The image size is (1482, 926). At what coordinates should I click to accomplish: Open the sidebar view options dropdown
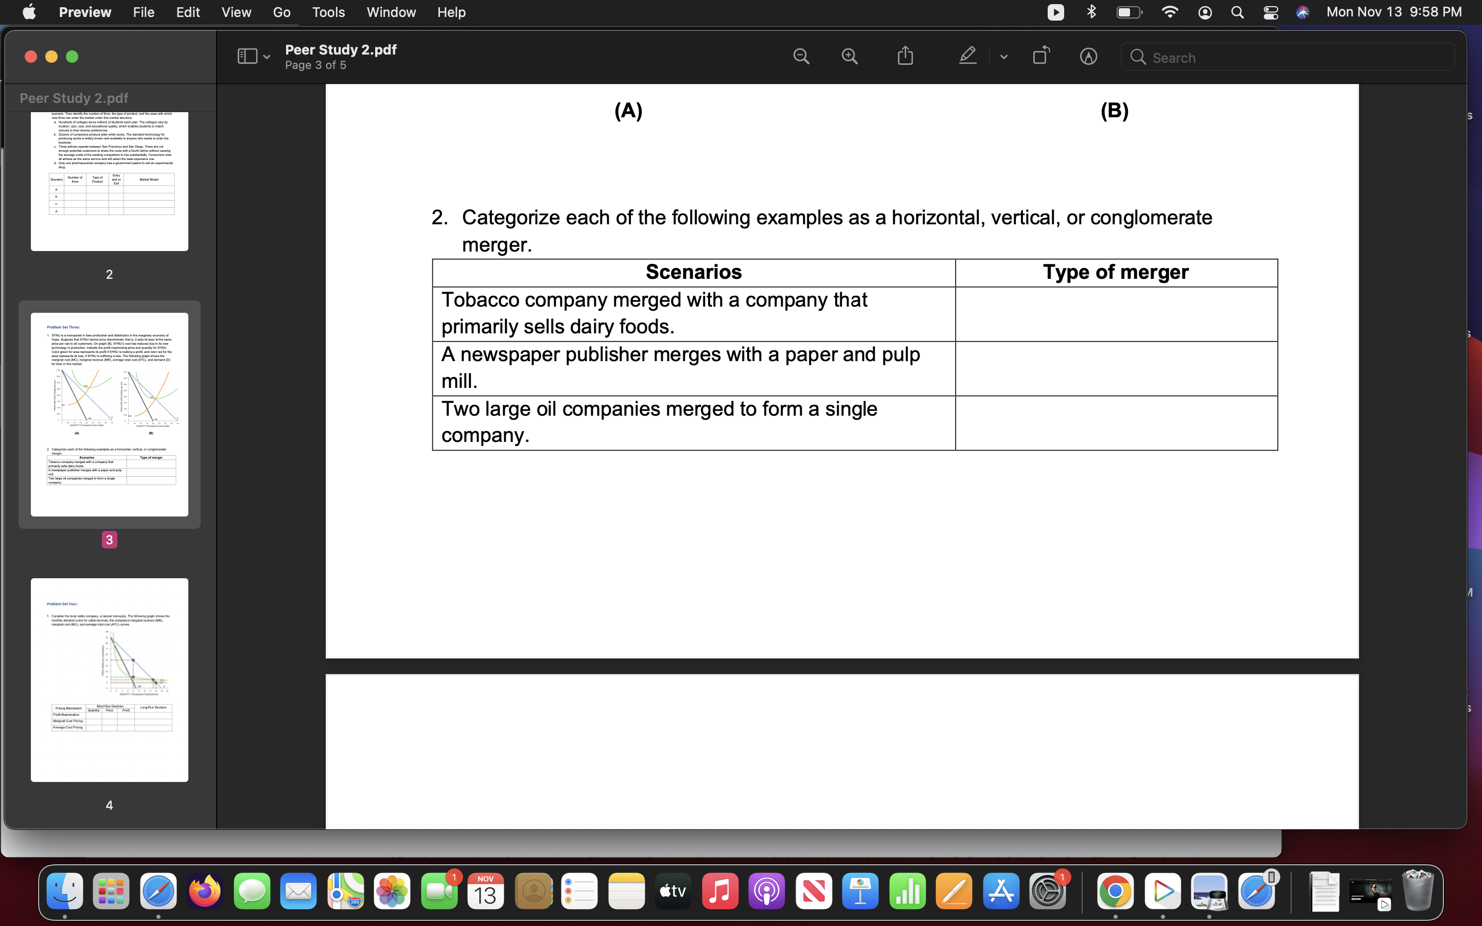267,57
